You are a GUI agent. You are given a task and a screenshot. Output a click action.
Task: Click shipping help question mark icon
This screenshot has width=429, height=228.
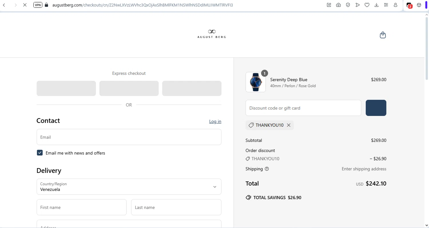tap(267, 169)
